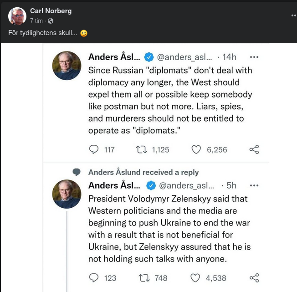Viewport: 297px width, 292px height.
Task: Click Anders Åslund's avatar on first tweet
Action: [67, 65]
